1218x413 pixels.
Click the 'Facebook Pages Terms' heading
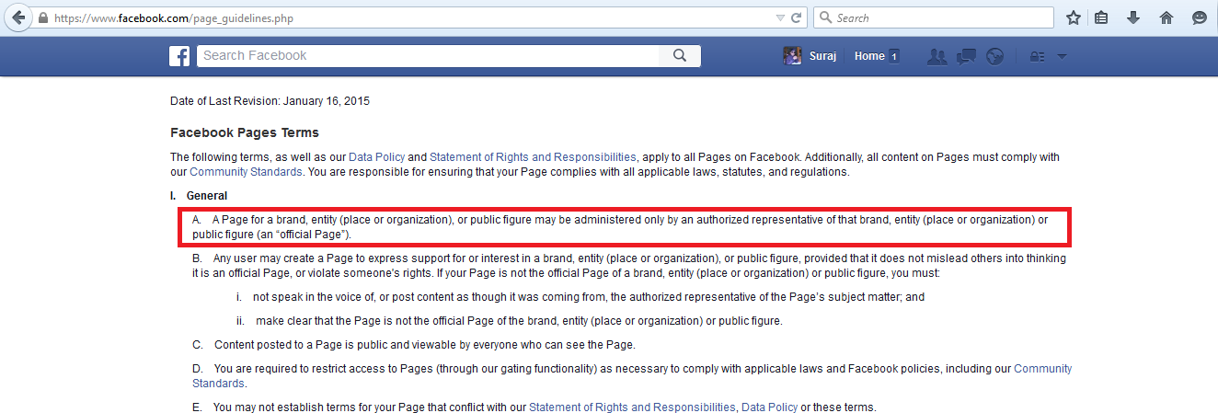pos(245,132)
